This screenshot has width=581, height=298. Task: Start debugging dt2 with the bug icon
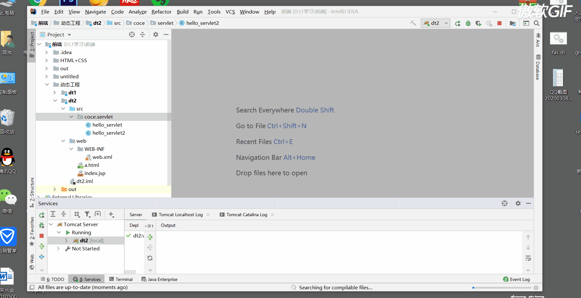[x=468, y=23]
